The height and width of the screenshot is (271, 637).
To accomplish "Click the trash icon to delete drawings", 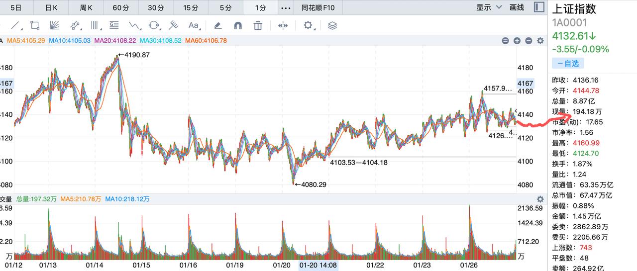I will (x=258, y=25).
